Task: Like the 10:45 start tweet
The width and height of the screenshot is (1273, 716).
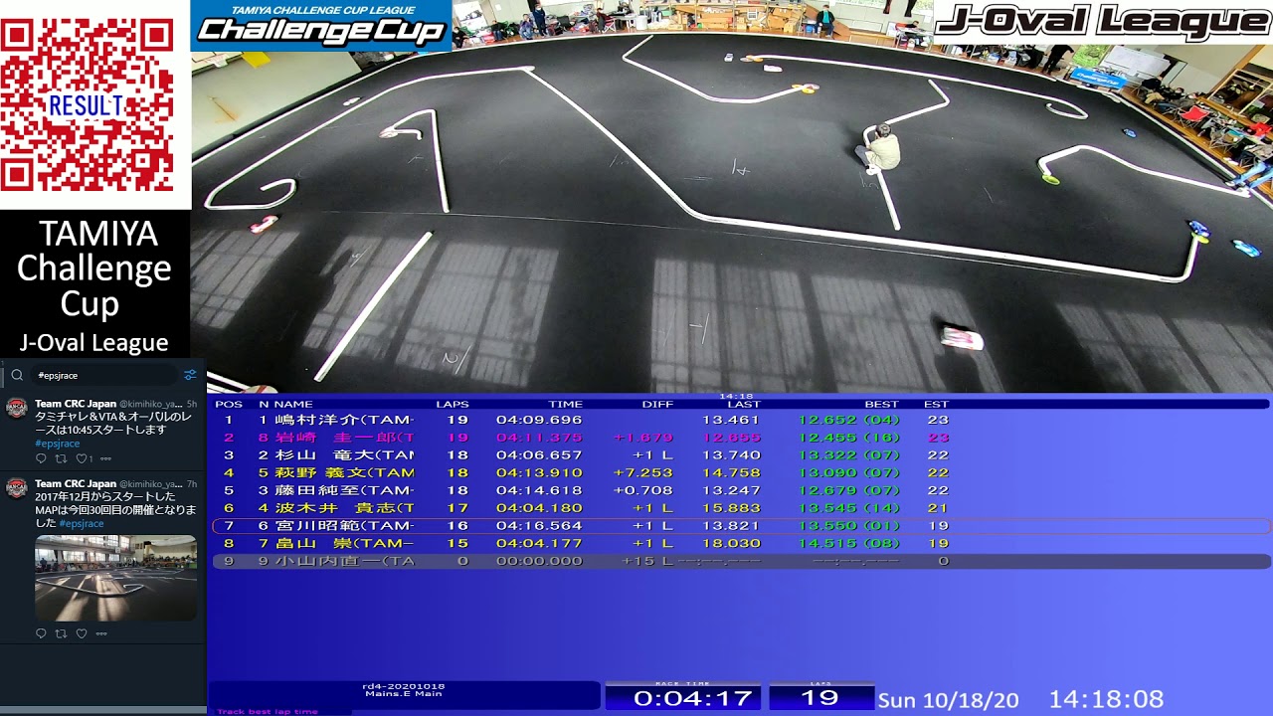Action: [x=84, y=458]
